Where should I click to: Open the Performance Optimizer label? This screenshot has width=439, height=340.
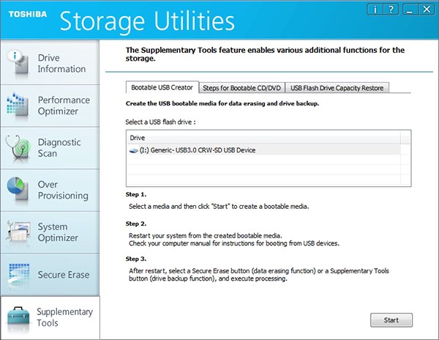tap(64, 106)
